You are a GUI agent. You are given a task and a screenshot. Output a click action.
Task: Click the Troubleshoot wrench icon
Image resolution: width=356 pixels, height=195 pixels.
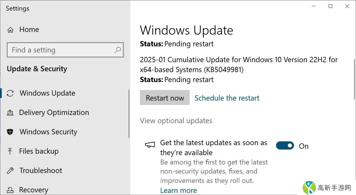pos(10,171)
